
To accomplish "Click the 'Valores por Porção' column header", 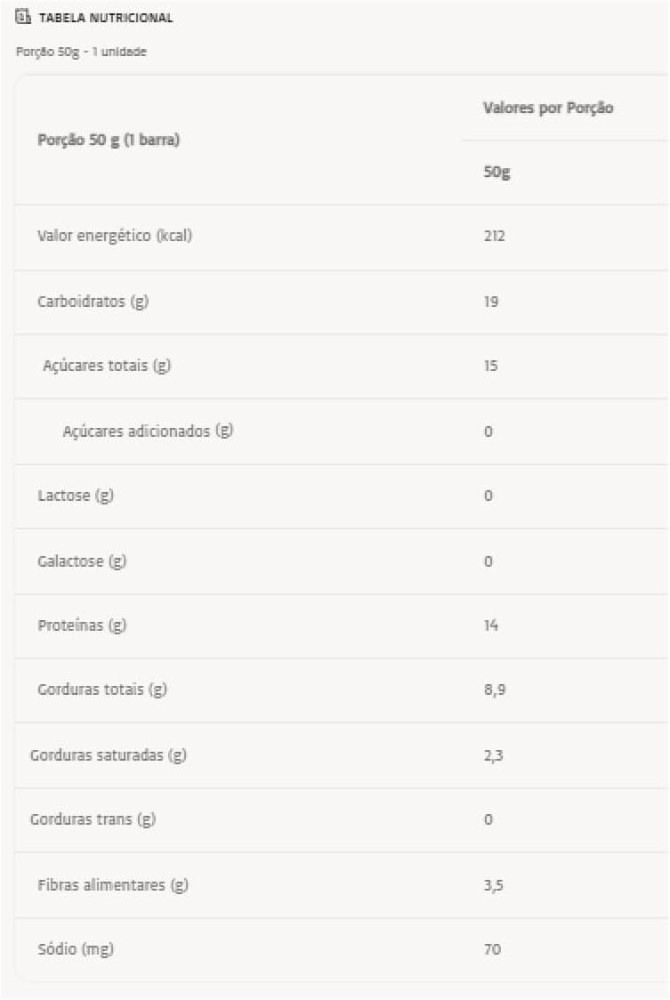I will click(548, 109).
